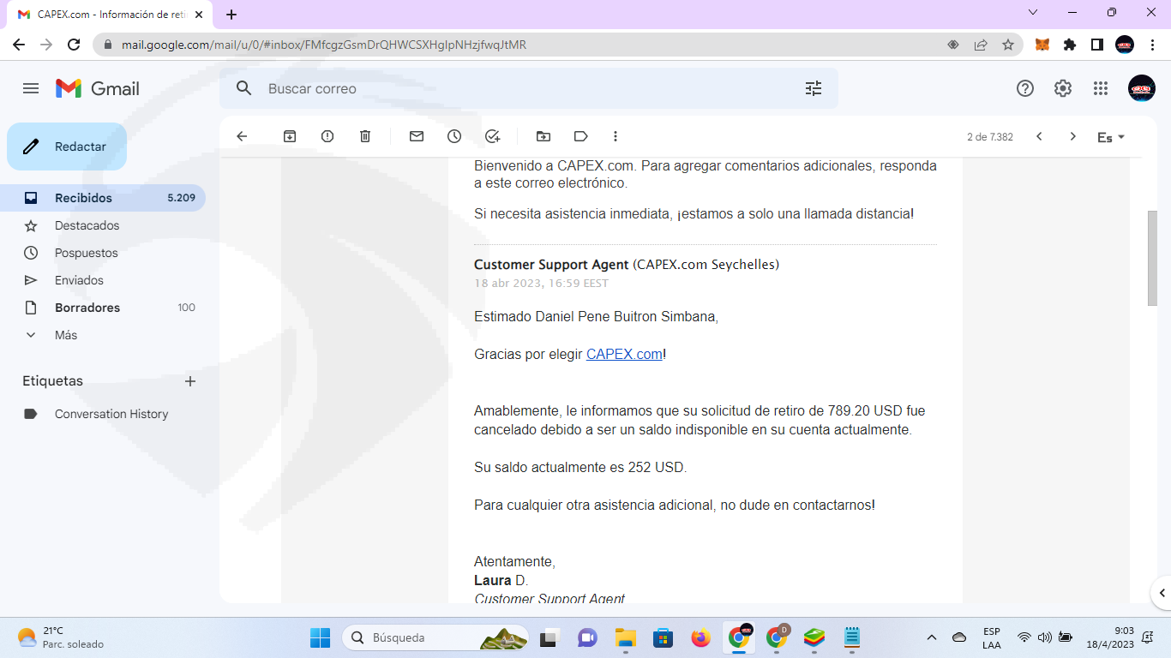Click the vertical page scrollbar
The image size is (1171, 658).
1152,257
